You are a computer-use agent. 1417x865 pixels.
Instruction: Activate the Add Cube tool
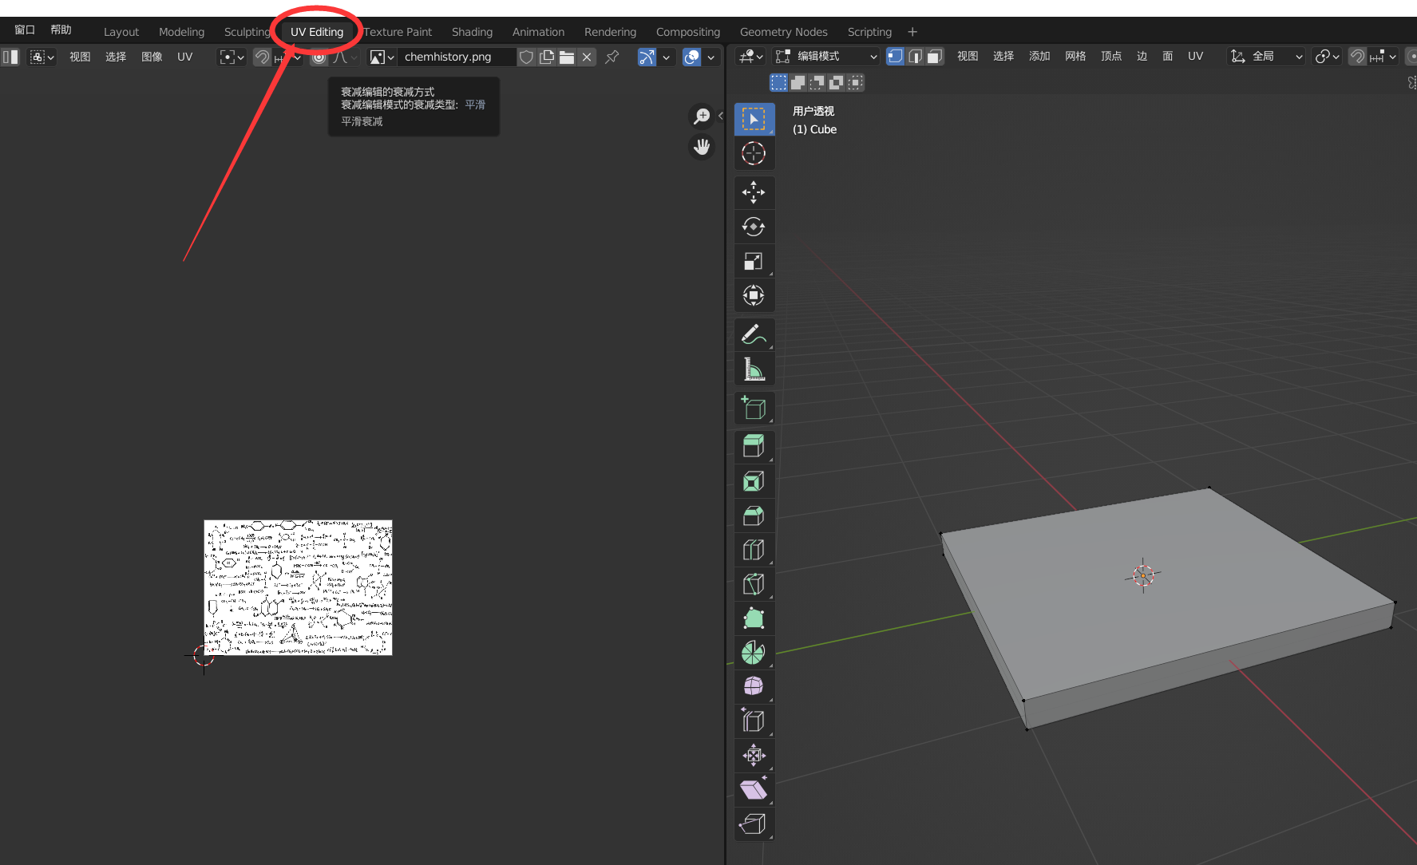tap(754, 408)
